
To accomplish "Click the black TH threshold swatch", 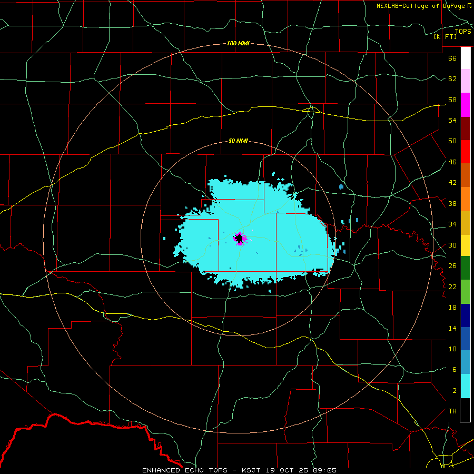I will [465, 410].
